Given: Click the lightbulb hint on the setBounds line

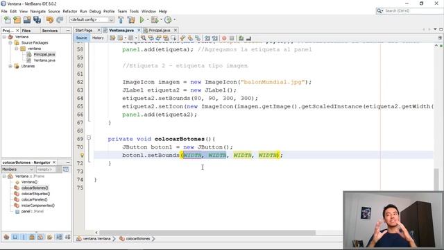Looking at the screenshot, I should [x=82, y=155].
